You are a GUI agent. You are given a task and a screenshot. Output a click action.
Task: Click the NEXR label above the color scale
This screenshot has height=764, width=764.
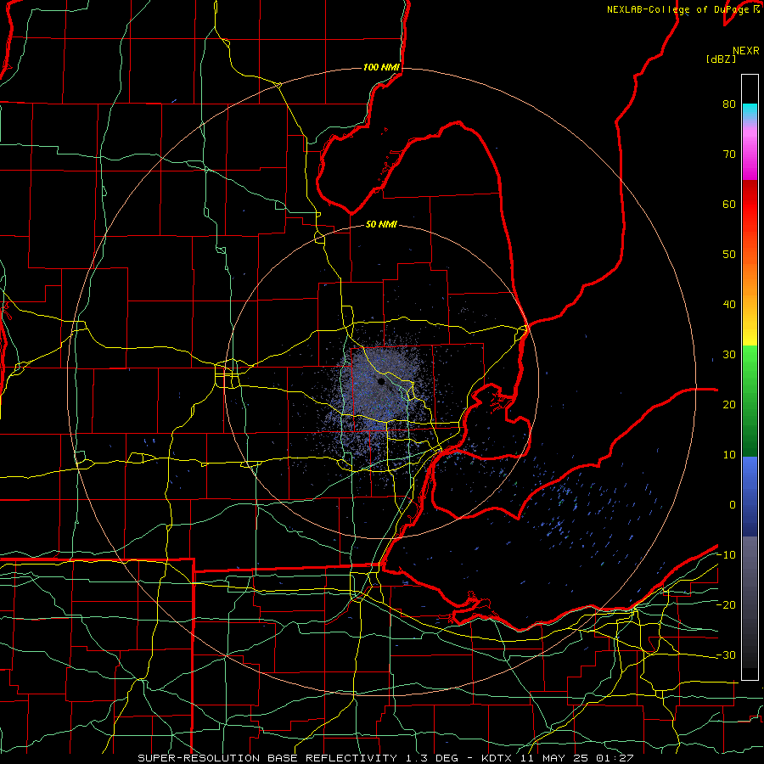pos(745,51)
